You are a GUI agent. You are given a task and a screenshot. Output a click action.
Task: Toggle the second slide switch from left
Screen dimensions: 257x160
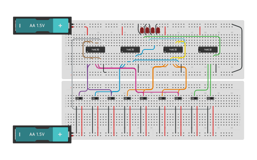click(95, 99)
